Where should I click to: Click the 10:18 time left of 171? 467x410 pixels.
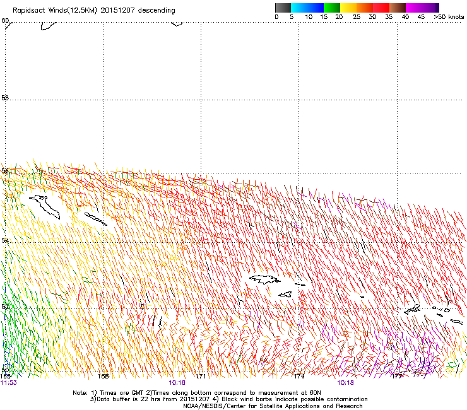coord(177,383)
